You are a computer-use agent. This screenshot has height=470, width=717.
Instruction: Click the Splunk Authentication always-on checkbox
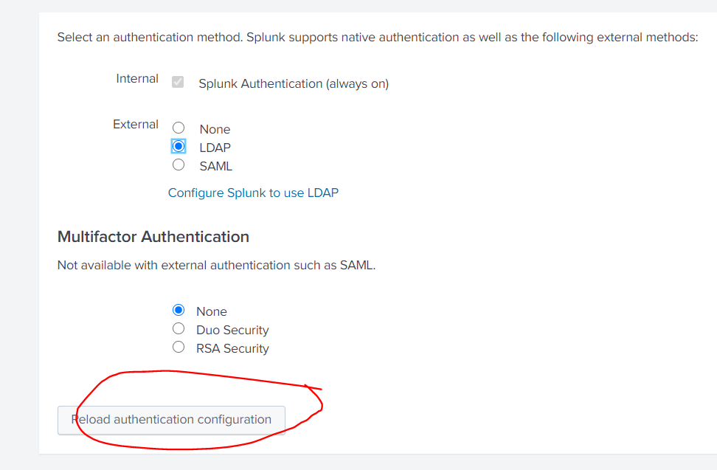pos(177,82)
